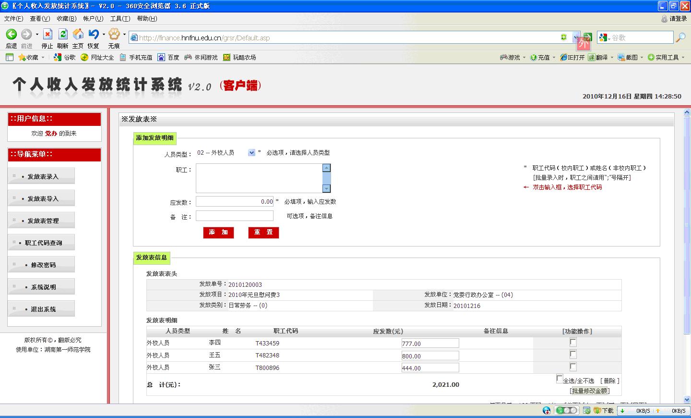The height and width of the screenshot is (418, 691).
Task: Click the green Back navigation arrow
Action: [11, 35]
